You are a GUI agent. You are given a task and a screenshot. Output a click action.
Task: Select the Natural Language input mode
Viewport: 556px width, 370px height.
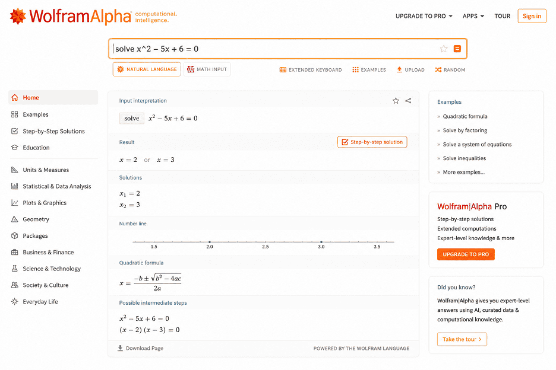[147, 69]
